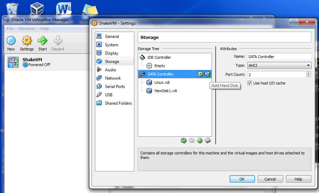
Task: Open the Serial Ports settings category
Action: click(x=114, y=87)
